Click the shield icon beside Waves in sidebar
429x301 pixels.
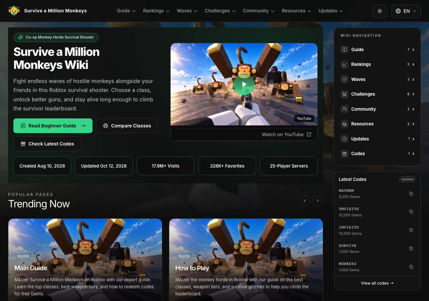pyautogui.click(x=345, y=79)
